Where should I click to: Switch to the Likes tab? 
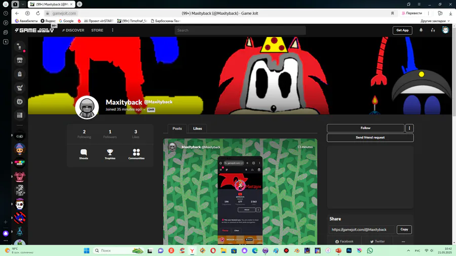pyautogui.click(x=198, y=129)
